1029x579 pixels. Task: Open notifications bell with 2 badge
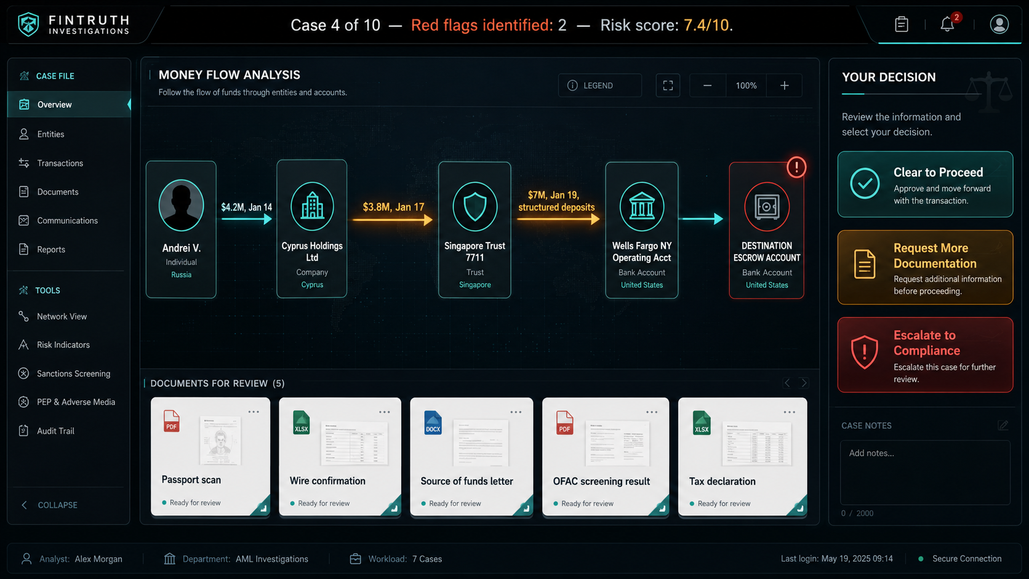coord(948,24)
